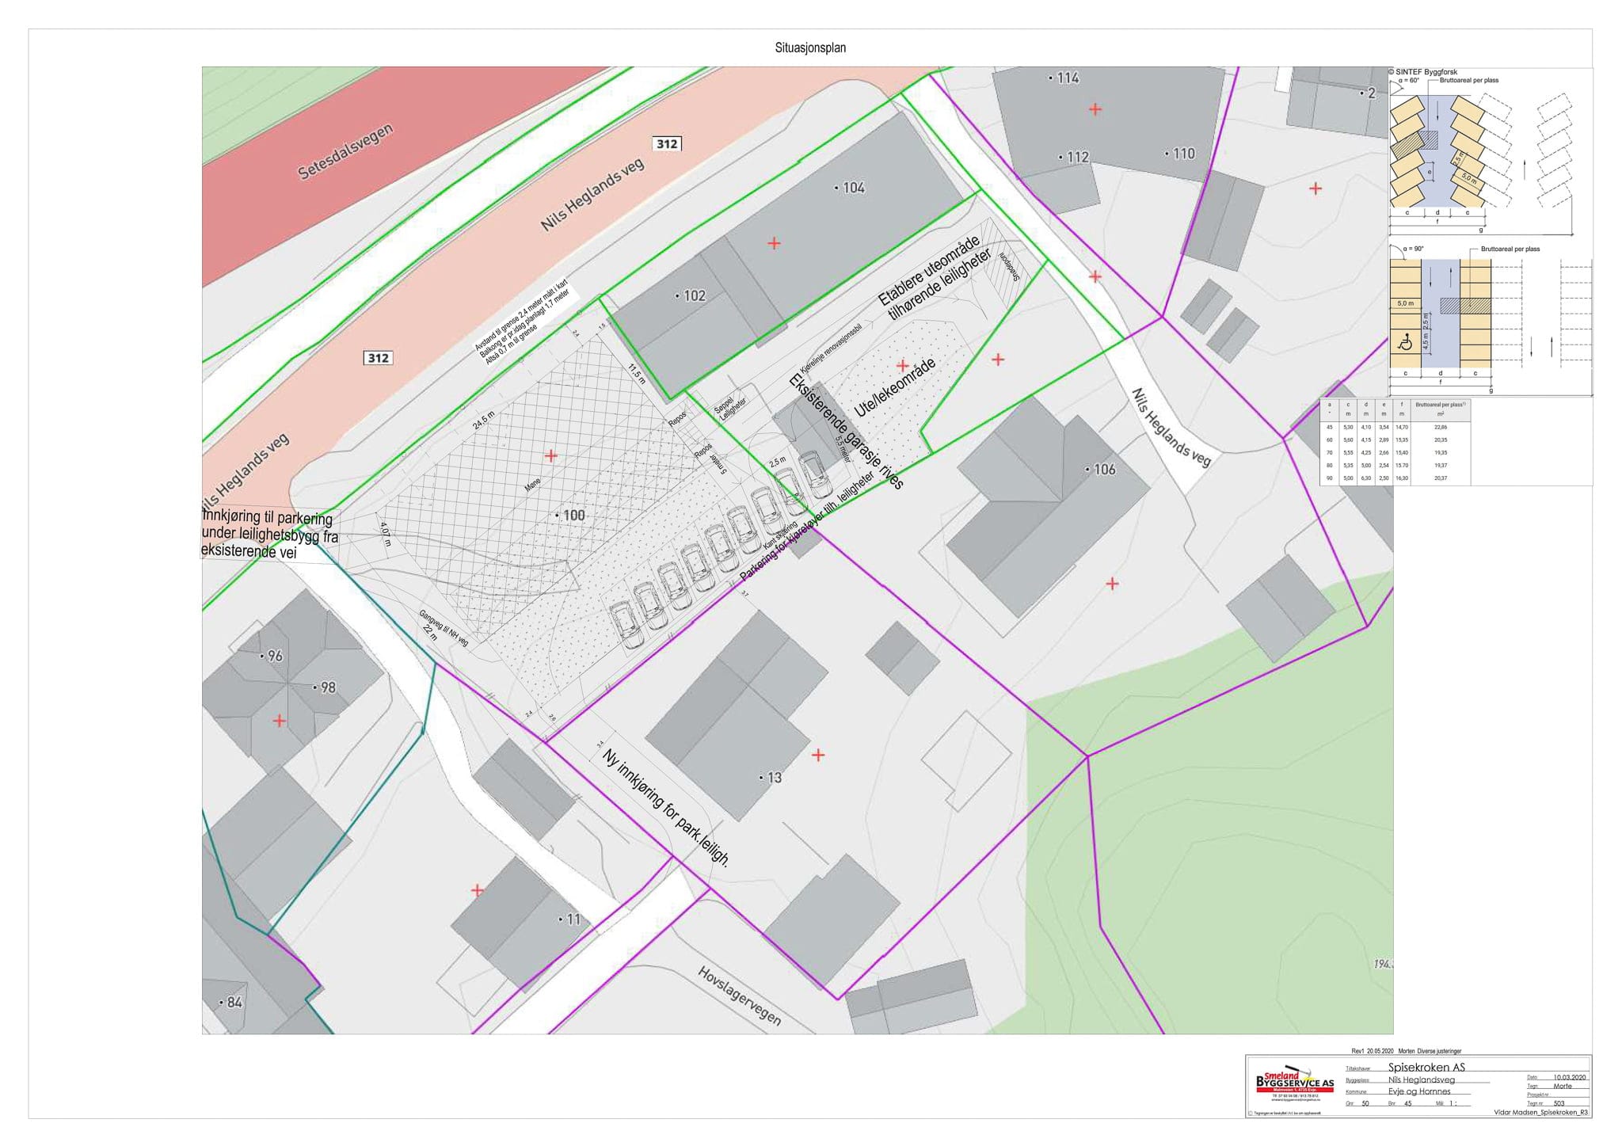
Task: Click the 90 degree row in parking table
Action: [x=1394, y=478]
